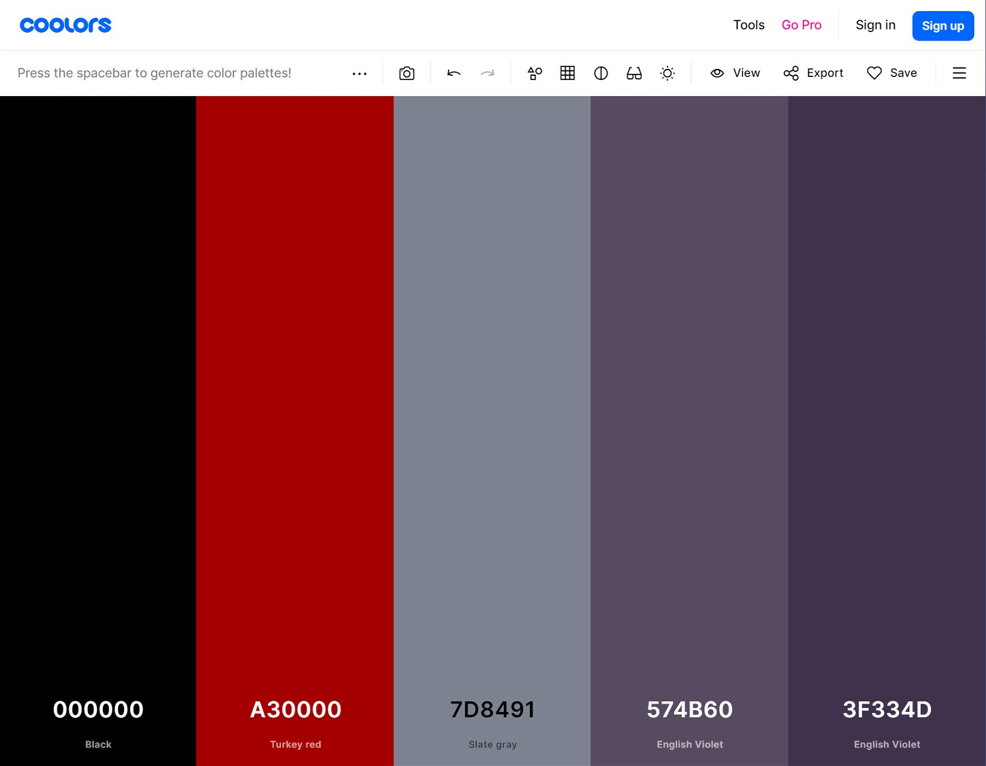The height and width of the screenshot is (766, 986).
Task: Click the spacebar hint text
Action: coord(154,73)
